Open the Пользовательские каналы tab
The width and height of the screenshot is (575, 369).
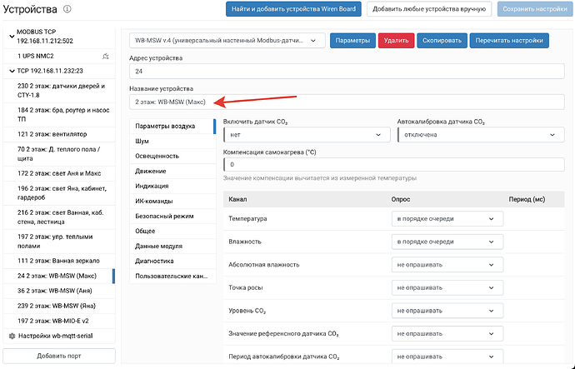coord(172,277)
